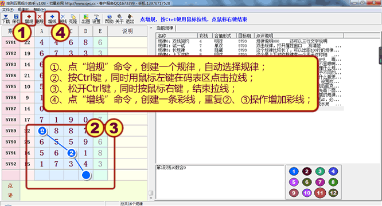Open 设置 settings from toolbar
382x206 pixels.
pyautogui.click(x=96, y=19)
